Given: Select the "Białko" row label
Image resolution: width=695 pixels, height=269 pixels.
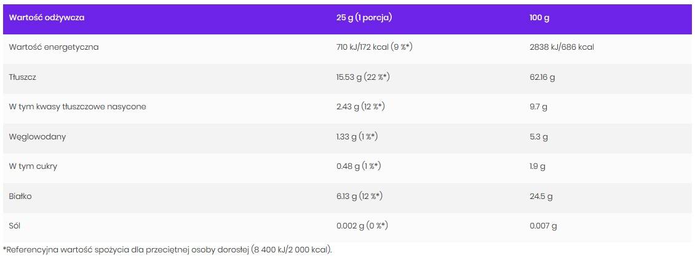Looking at the screenshot, I should (21, 197).
